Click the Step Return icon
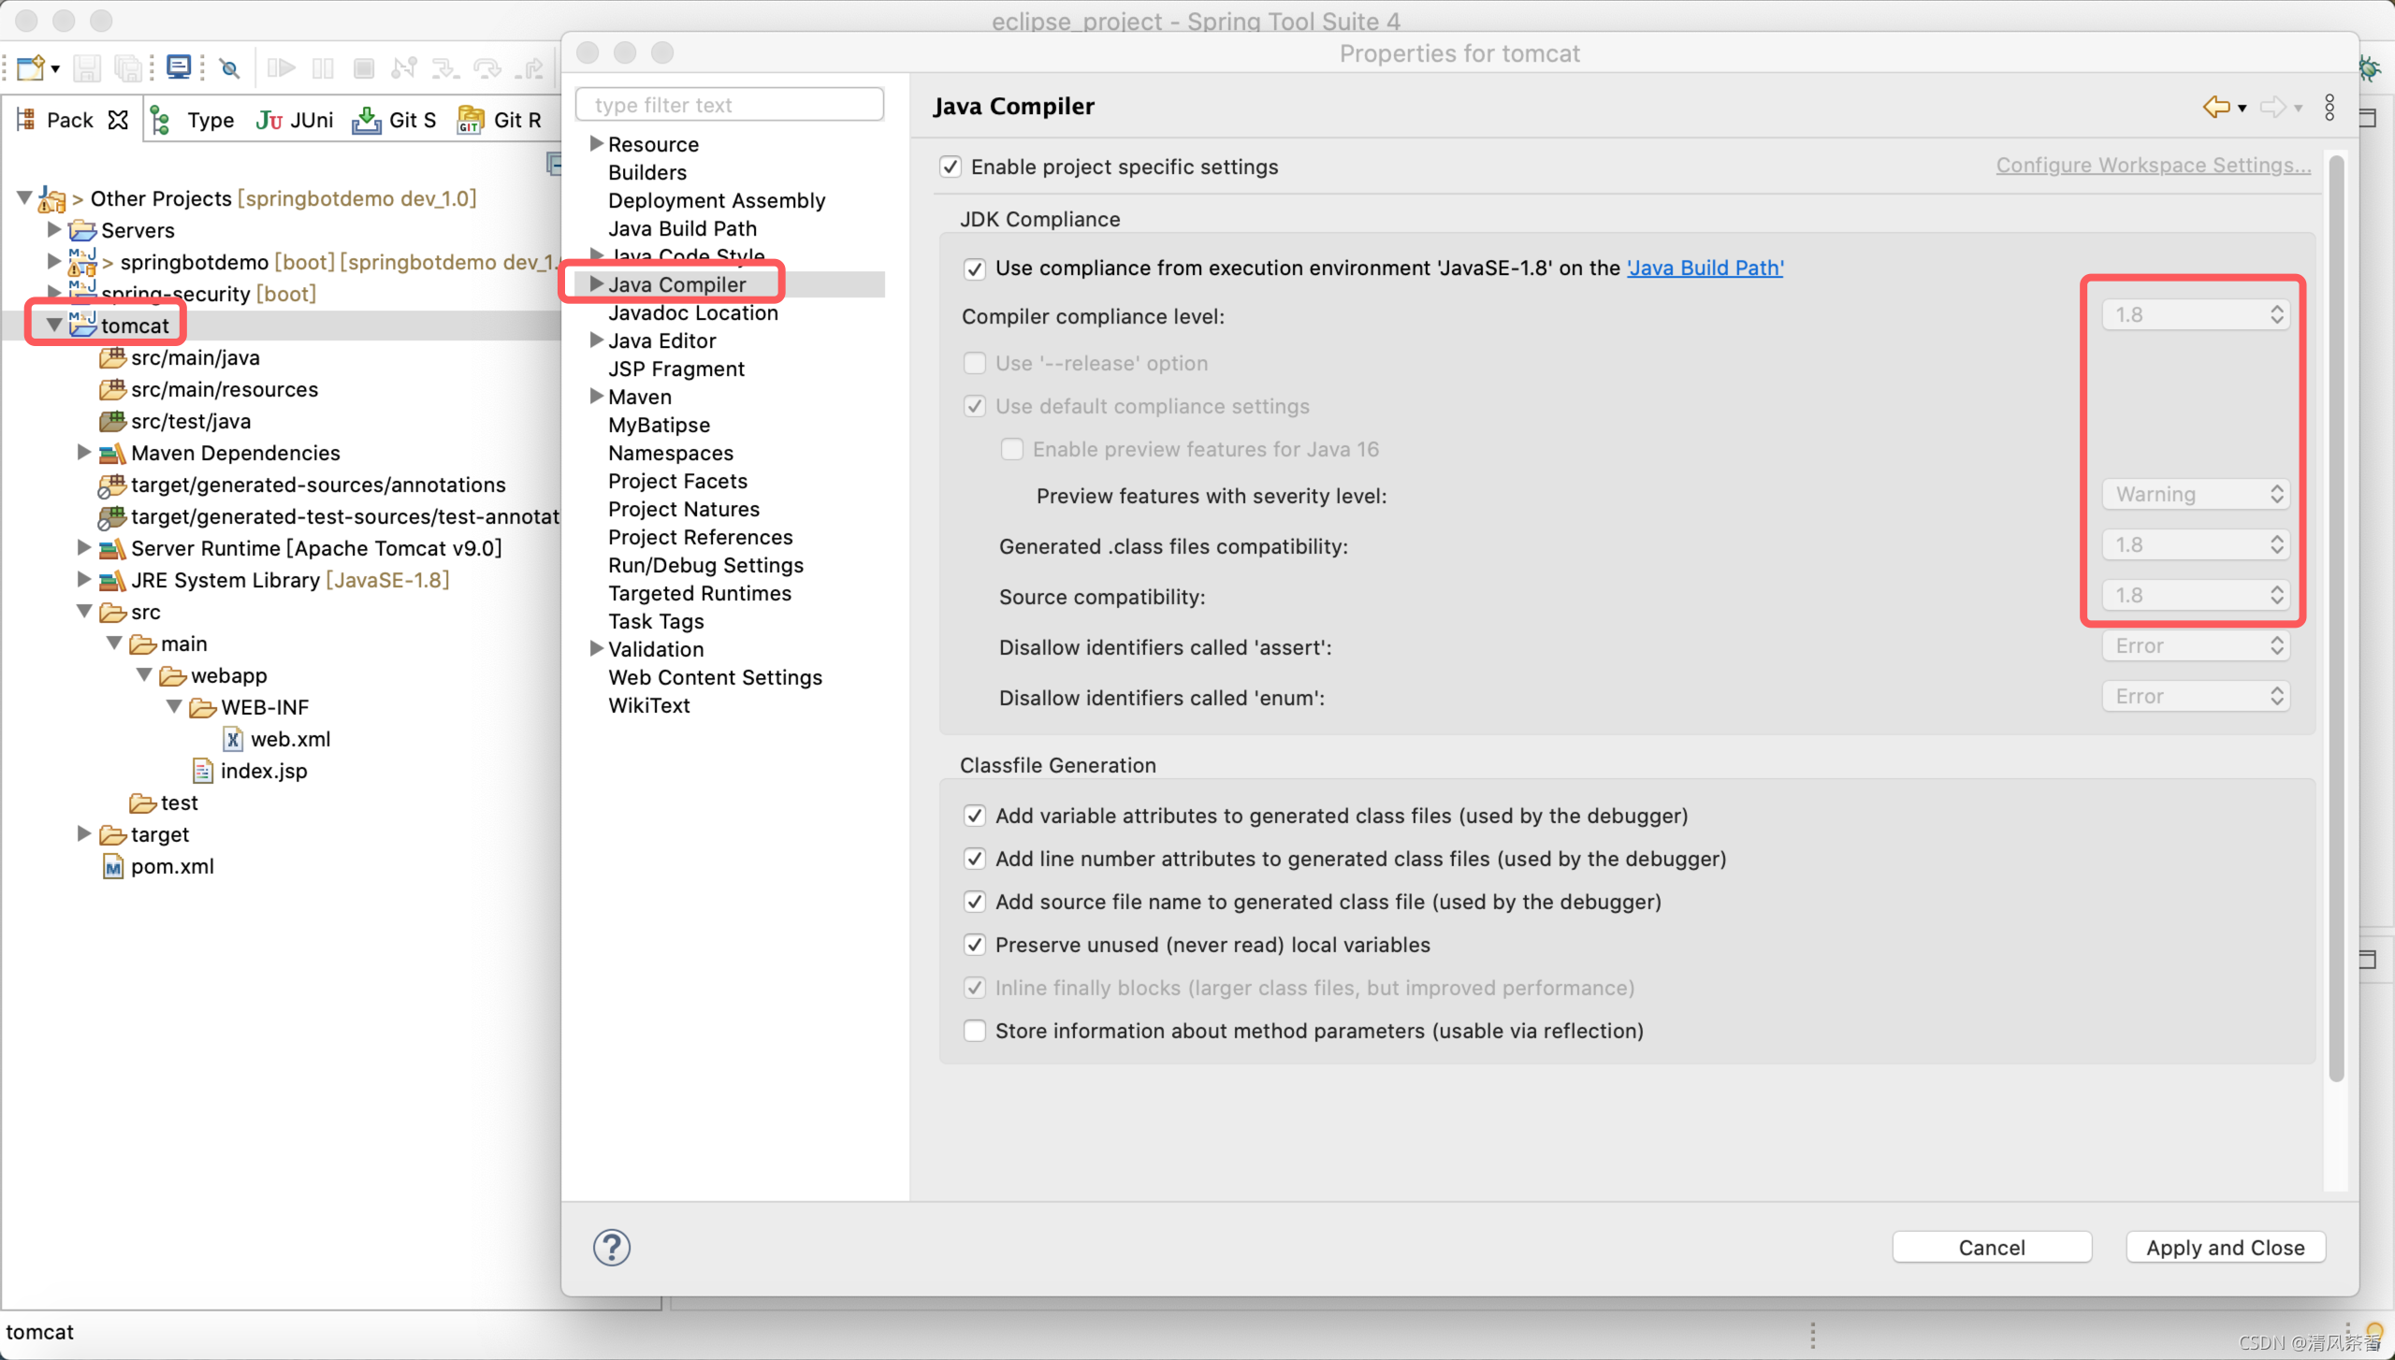2395x1360 pixels. tap(530, 68)
